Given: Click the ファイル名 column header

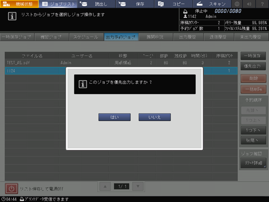Looking at the screenshot, I should point(32,56).
